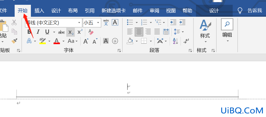Apply distributed alignment

166,31
